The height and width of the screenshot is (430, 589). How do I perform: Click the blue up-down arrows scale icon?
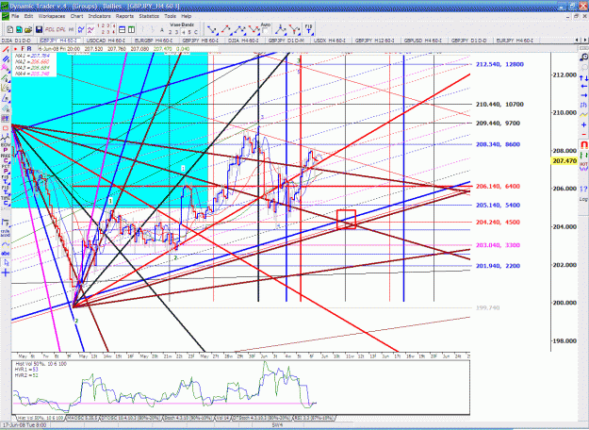click(x=583, y=78)
